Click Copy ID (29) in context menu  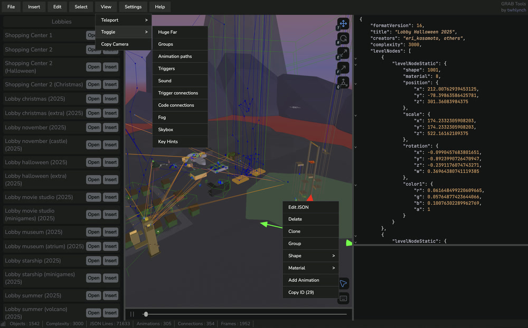[x=301, y=292]
